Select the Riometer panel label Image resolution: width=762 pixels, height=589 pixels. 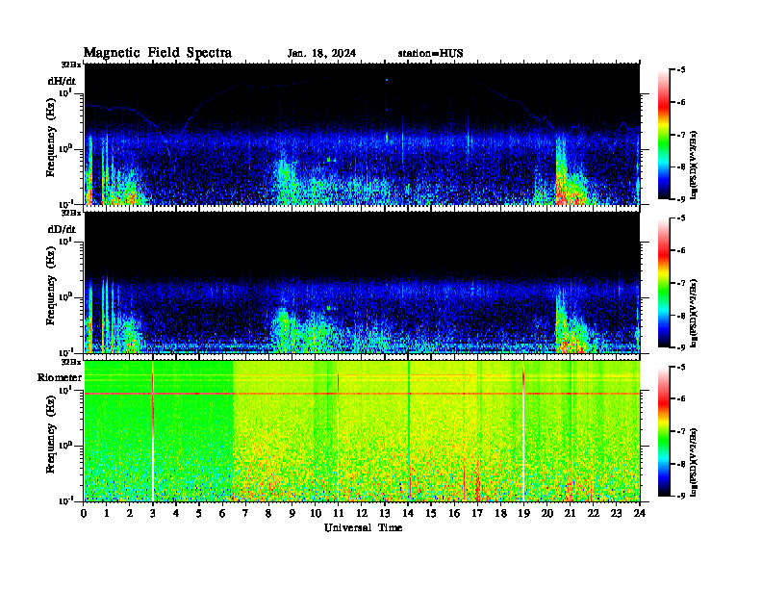pyautogui.click(x=60, y=377)
